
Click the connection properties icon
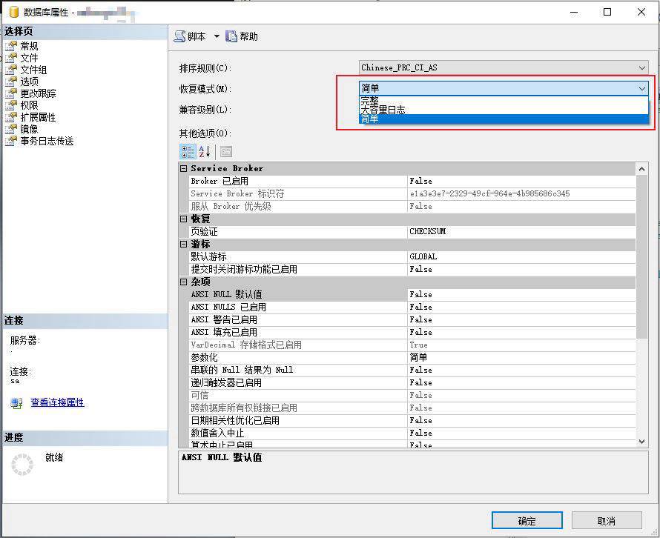pos(16,403)
